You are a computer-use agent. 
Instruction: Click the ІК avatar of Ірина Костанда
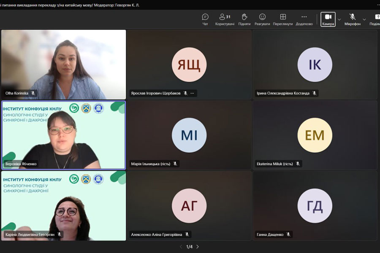pyautogui.click(x=315, y=65)
